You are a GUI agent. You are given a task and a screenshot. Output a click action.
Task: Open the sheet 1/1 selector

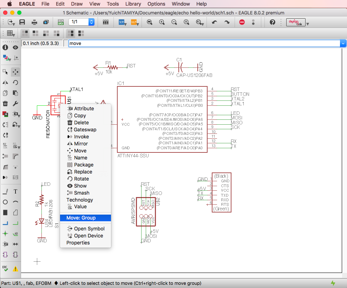(x=81, y=22)
